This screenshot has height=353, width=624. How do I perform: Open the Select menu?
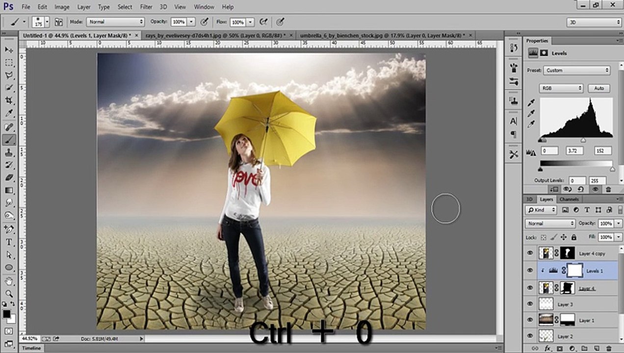[125, 7]
